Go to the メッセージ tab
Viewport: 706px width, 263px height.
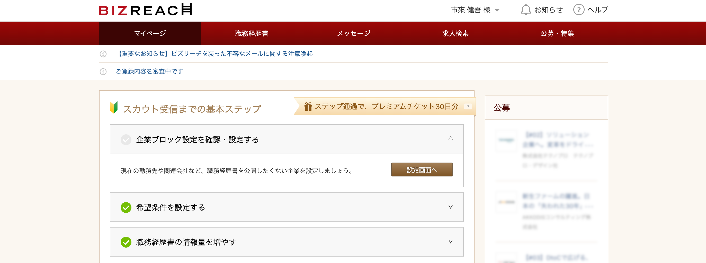(354, 33)
